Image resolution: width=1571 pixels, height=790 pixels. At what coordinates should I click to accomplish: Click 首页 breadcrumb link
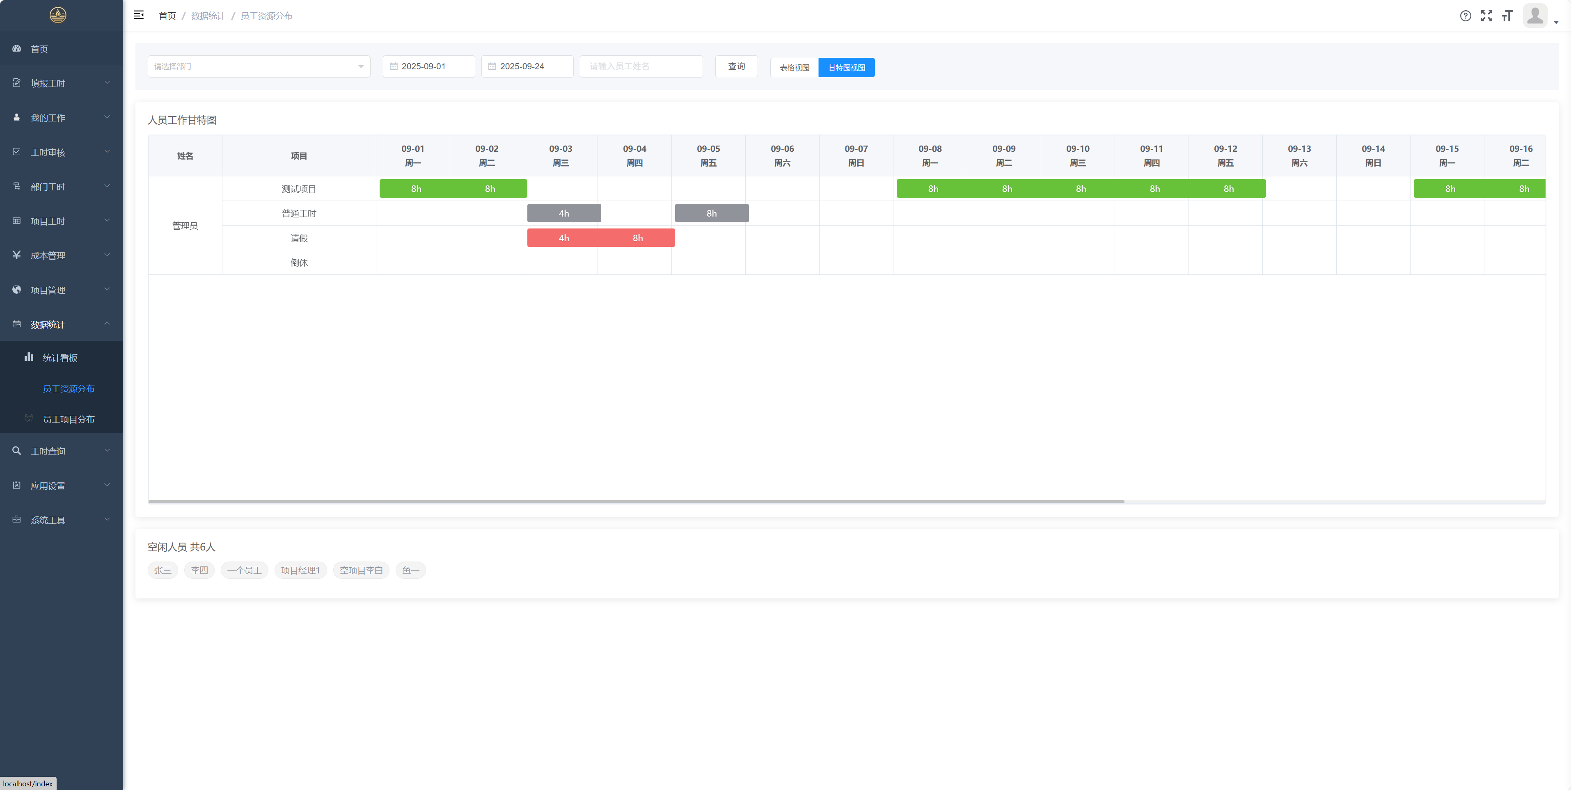(x=167, y=16)
